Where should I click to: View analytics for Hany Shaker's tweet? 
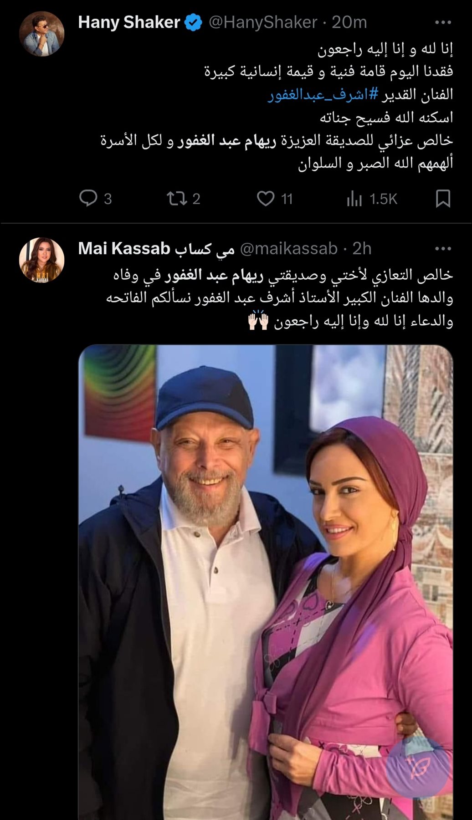tap(354, 199)
